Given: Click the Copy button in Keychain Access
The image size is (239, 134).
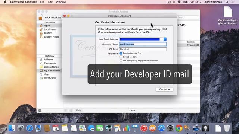Looking at the screenshot, I should tap(78, 111).
